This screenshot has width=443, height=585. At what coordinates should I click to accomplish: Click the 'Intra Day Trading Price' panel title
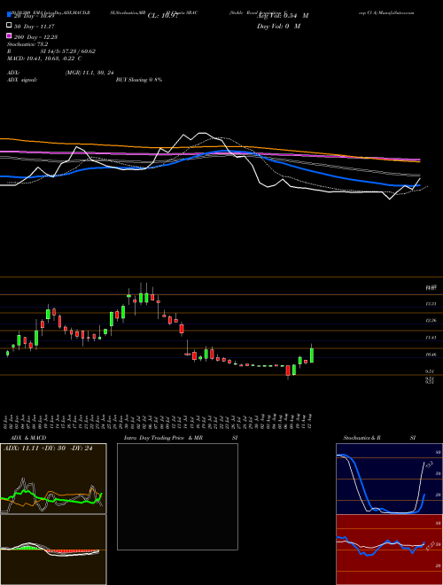[154, 438]
